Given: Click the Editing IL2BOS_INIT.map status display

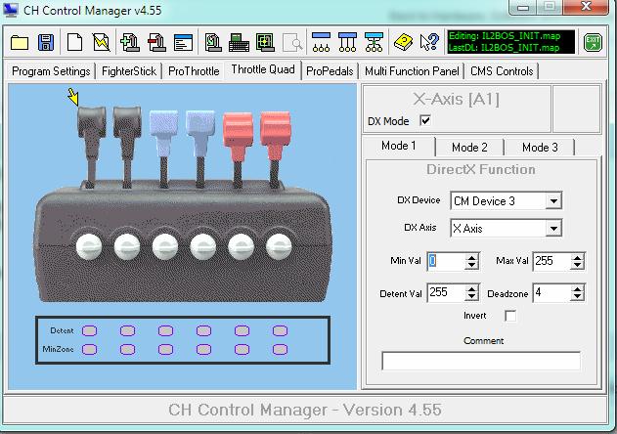Looking at the screenshot, I should click(x=511, y=42).
